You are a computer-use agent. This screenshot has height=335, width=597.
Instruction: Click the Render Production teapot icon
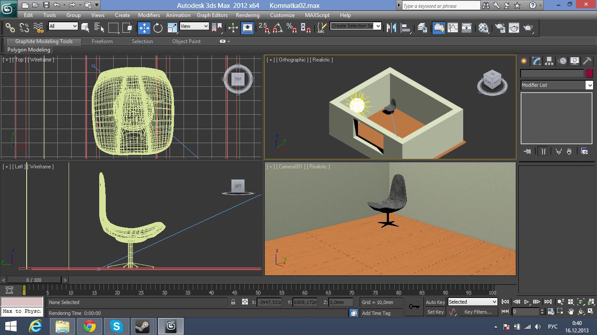pos(528,28)
